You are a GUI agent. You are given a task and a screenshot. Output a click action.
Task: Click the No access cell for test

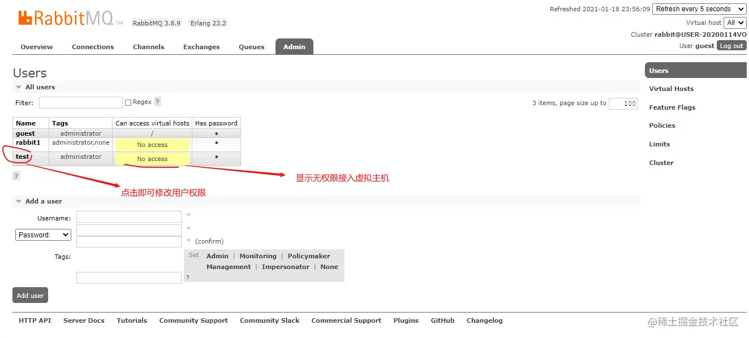pos(152,159)
